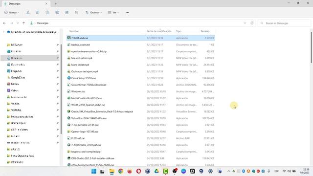Show hidden system tray icons chevron
This screenshot has height=176, width=313.
229,171
